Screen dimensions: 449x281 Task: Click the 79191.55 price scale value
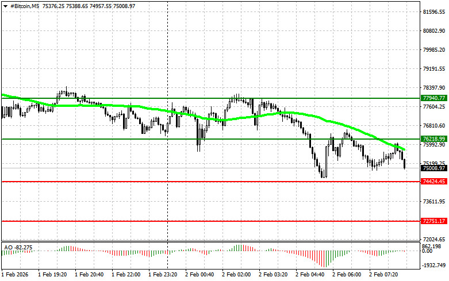434,69
